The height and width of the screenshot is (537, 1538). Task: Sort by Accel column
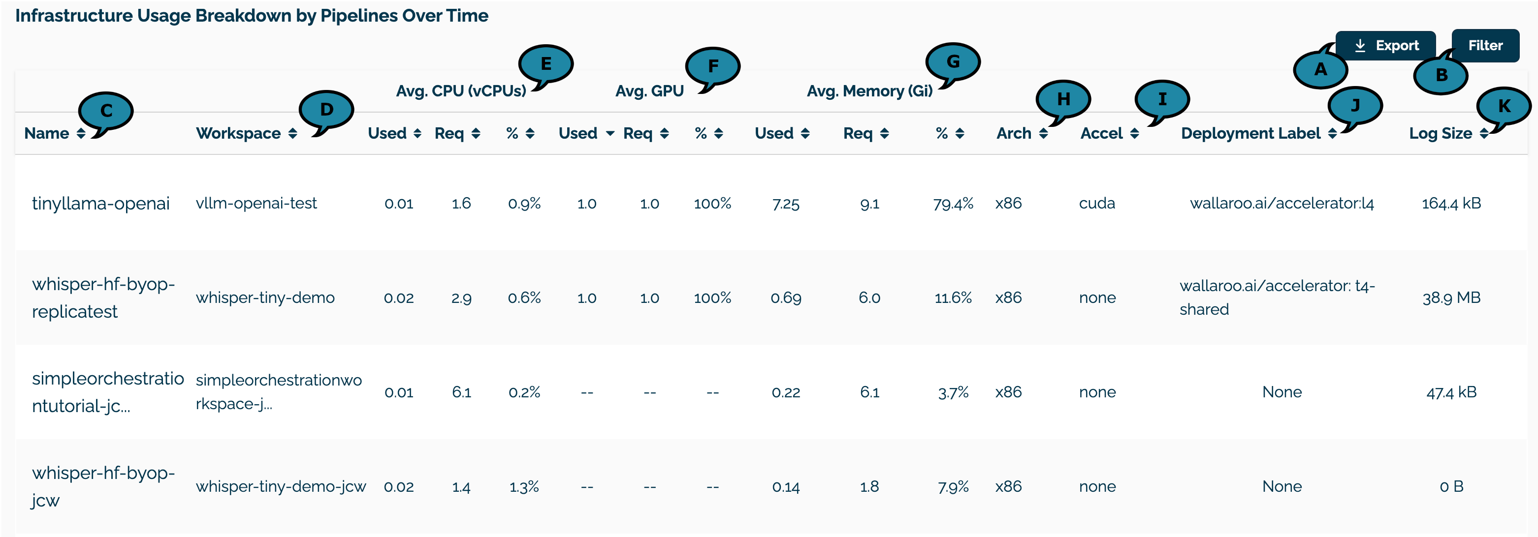click(1134, 134)
